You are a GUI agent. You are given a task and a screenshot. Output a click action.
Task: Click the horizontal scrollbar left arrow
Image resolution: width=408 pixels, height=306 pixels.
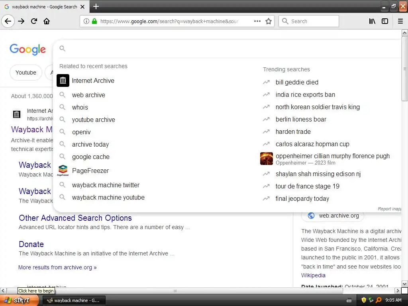click(3, 290)
